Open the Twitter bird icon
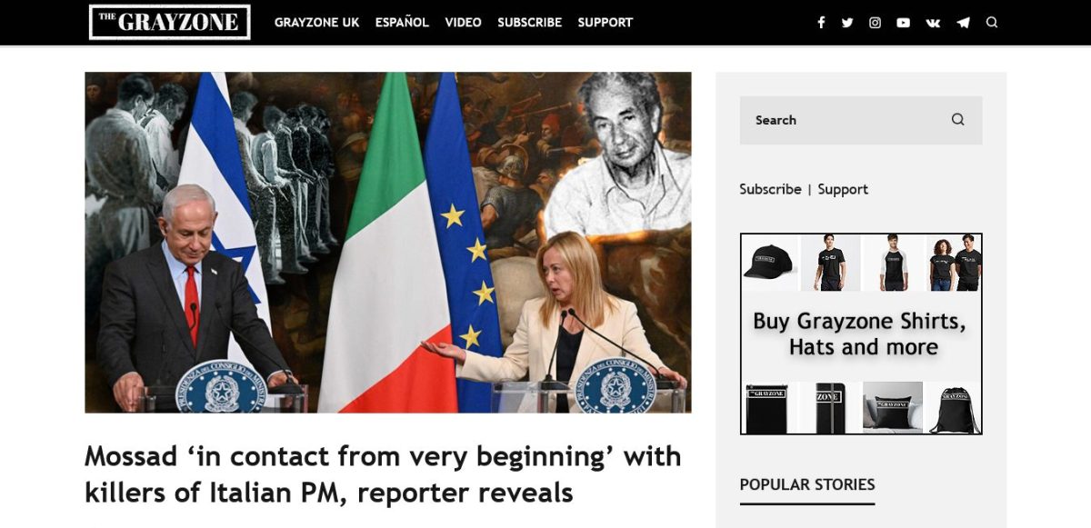This screenshot has height=528, width=1091. pyautogui.click(x=847, y=23)
